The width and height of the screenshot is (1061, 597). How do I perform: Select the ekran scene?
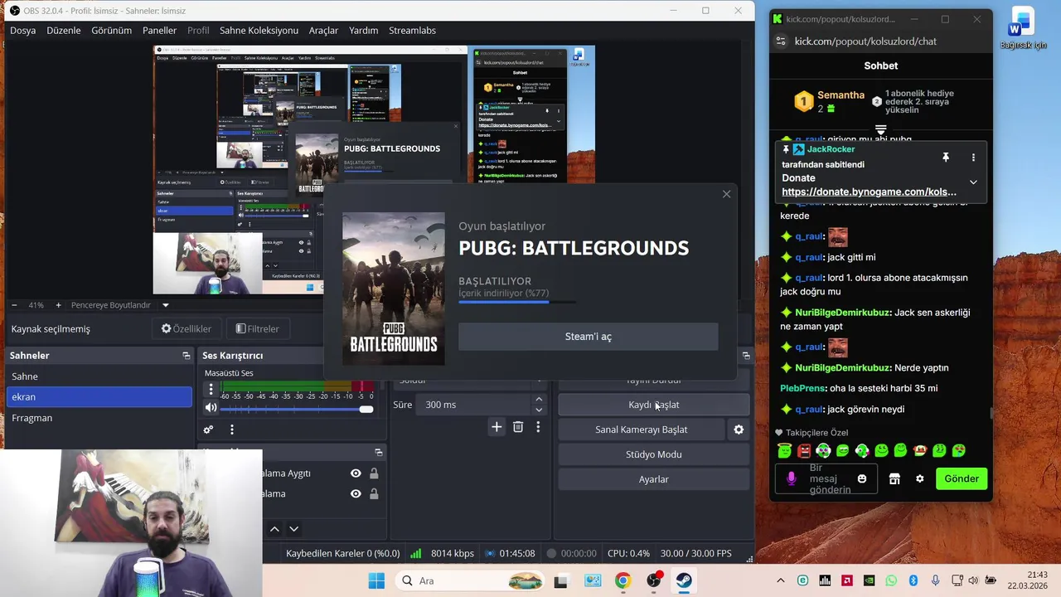tap(99, 396)
